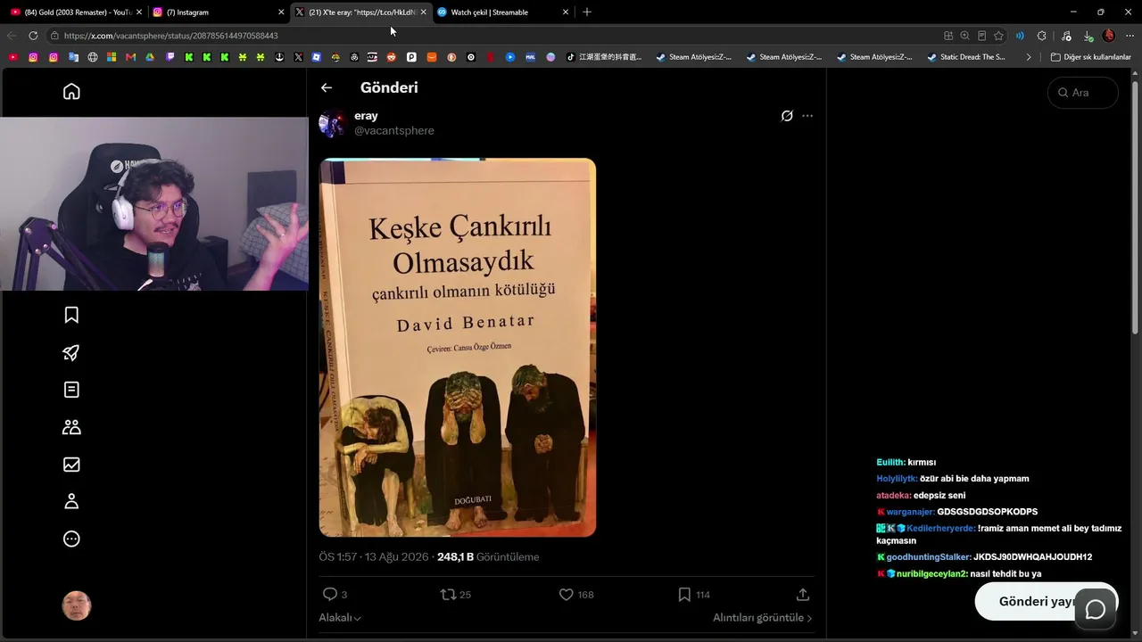Click the Ara search field
The height and width of the screenshot is (642, 1142).
tap(1083, 93)
